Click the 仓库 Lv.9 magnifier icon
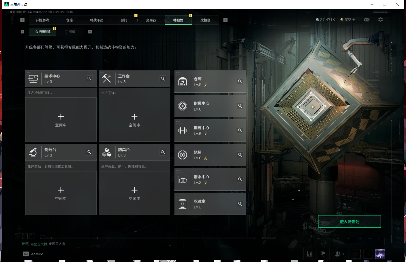 (x=240, y=81)
